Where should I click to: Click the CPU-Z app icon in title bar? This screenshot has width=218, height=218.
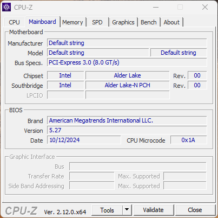(6, 7)
